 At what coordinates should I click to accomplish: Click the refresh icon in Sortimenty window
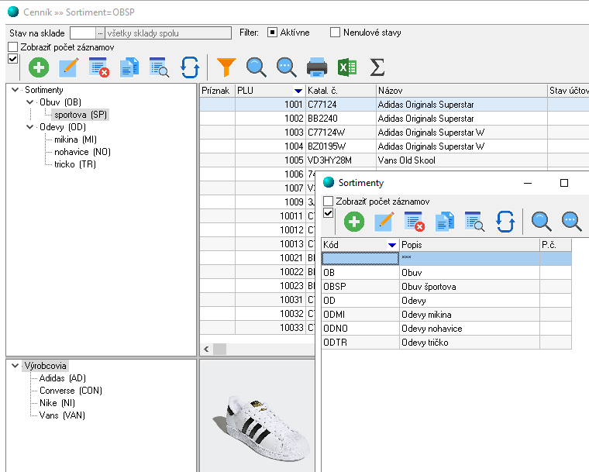click(505, 222)
